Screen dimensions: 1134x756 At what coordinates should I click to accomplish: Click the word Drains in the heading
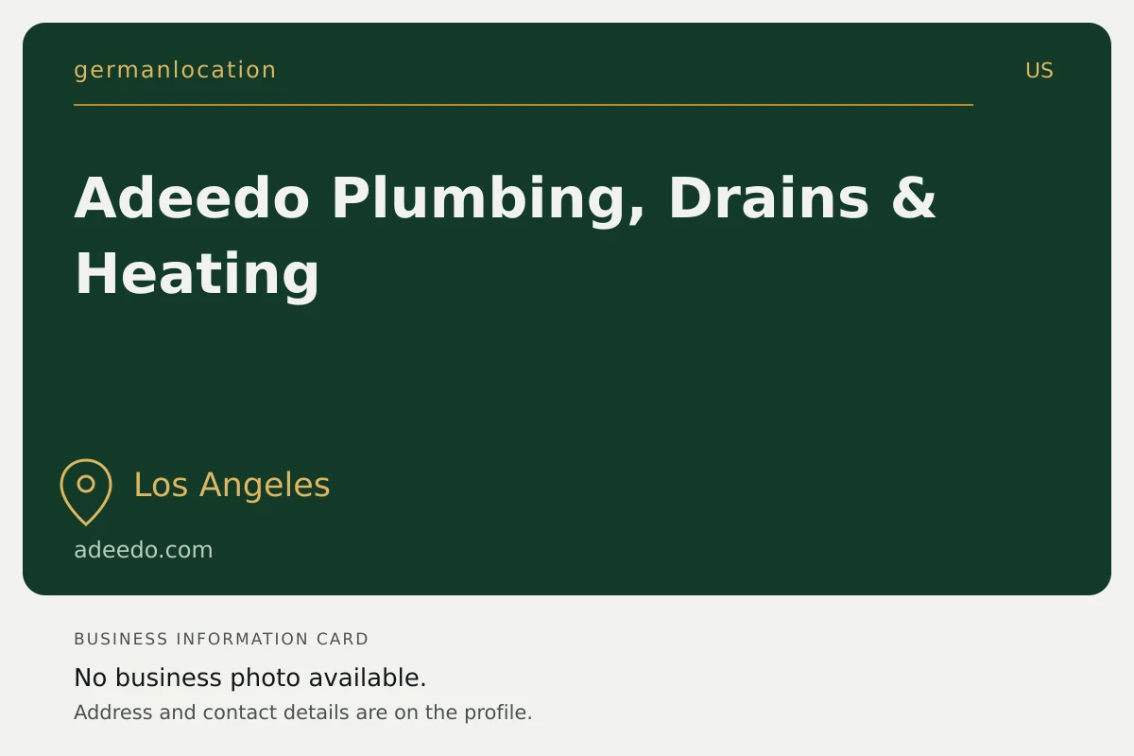click(768, 198)
